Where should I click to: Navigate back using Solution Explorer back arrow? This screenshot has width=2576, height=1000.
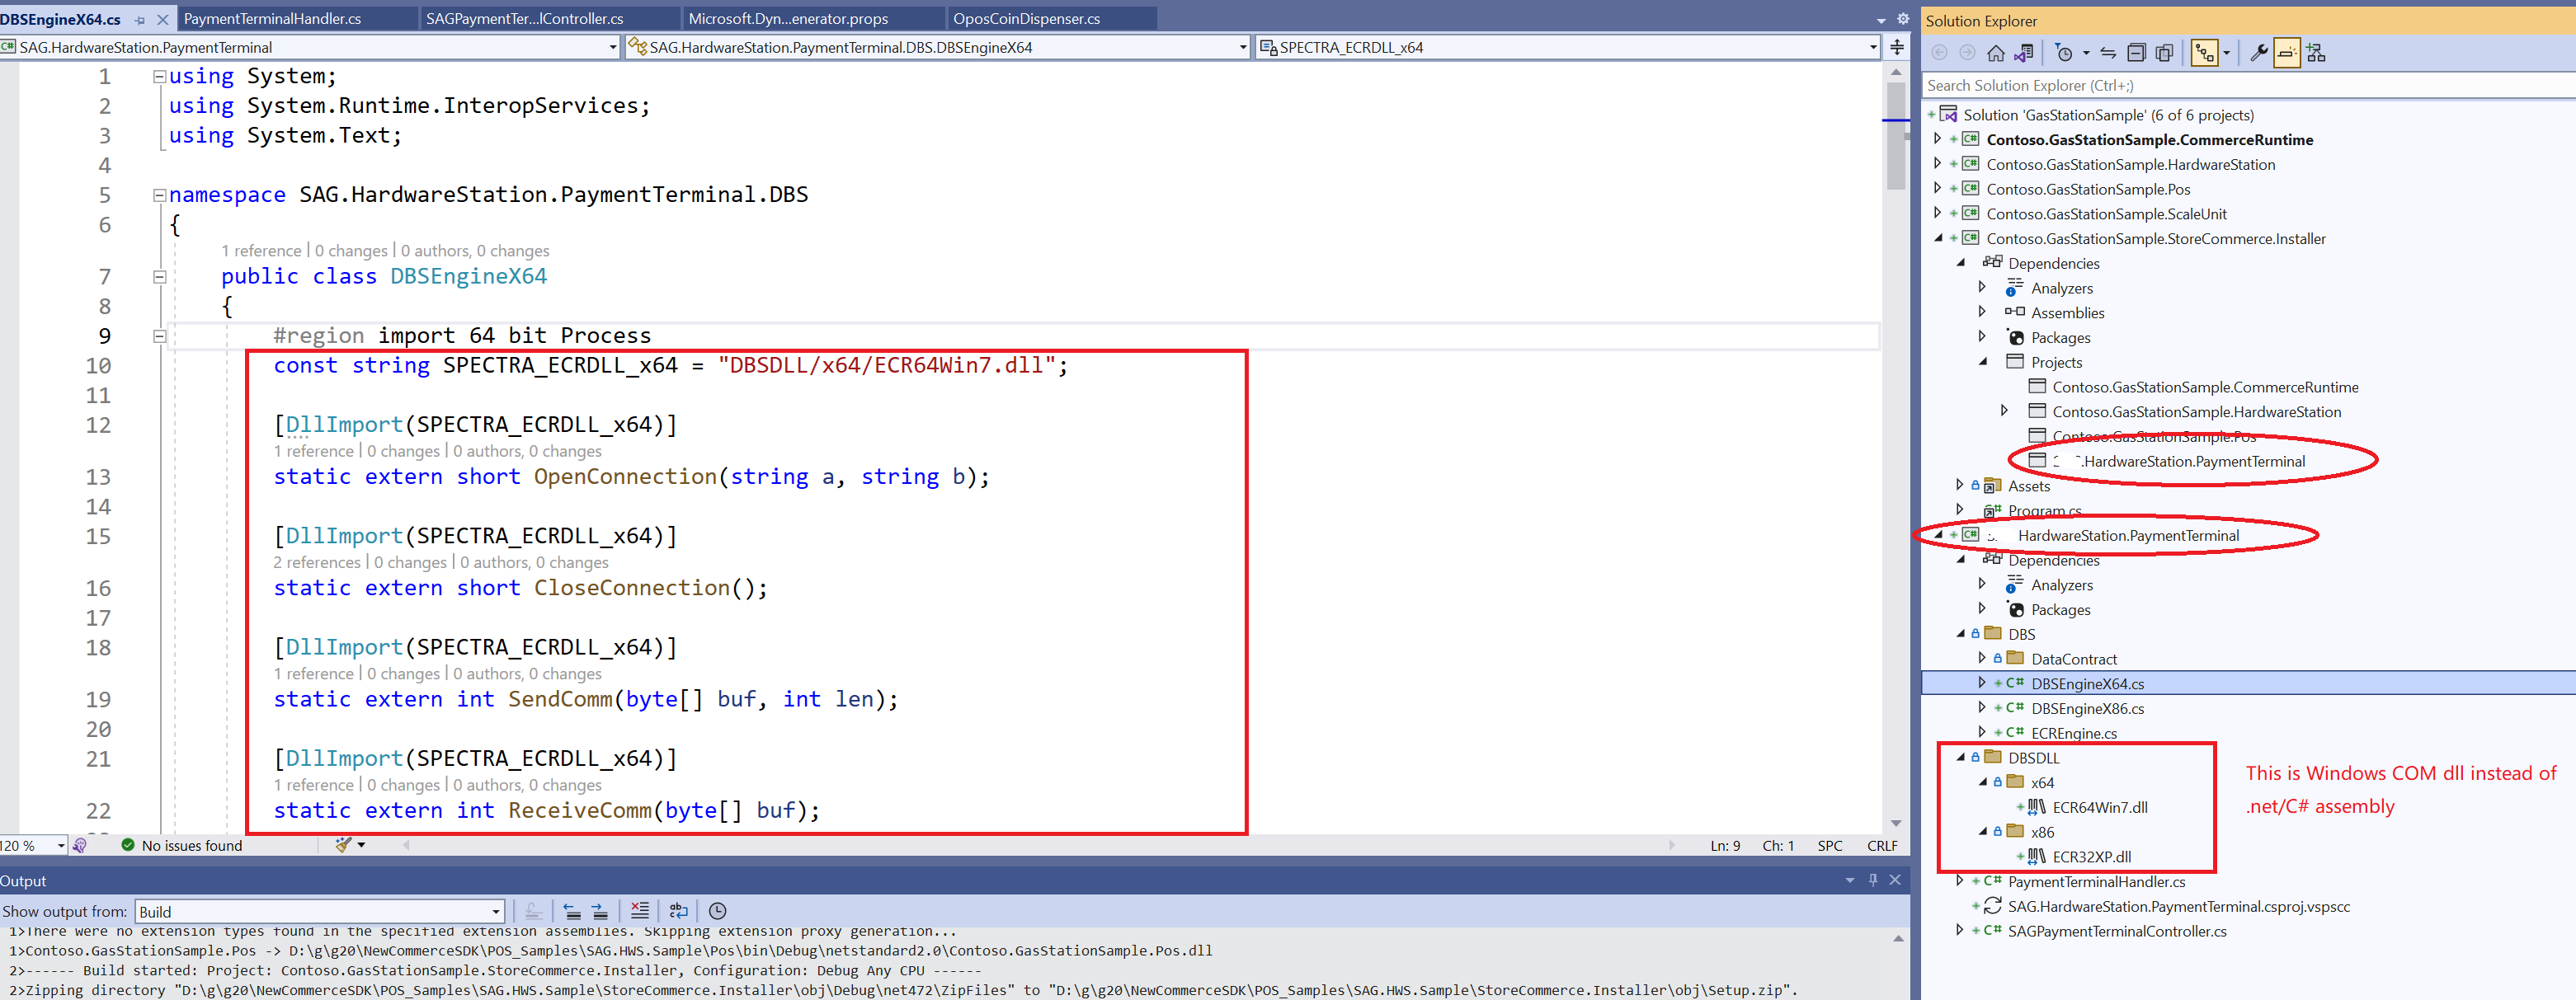click(x=1939, y=53)
